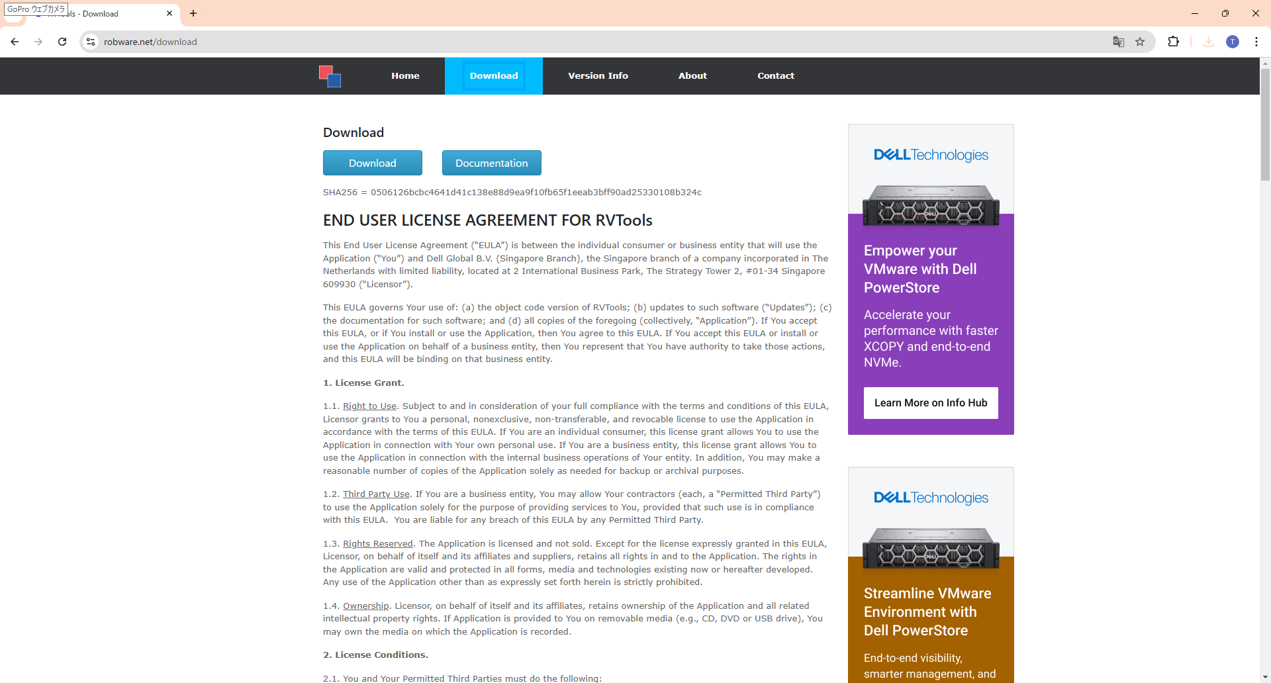Select the Download navigation item

pyautogui.click(x=494, y=75)
